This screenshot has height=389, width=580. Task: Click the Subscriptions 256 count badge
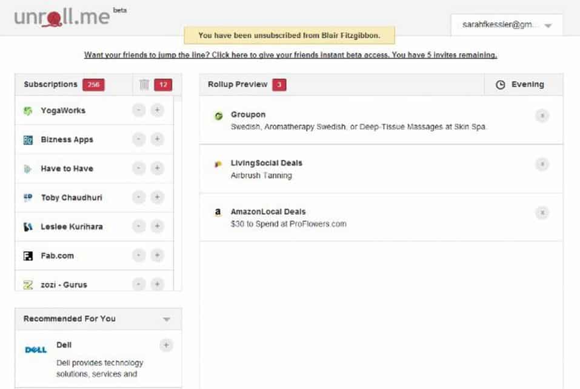point(93,85)
